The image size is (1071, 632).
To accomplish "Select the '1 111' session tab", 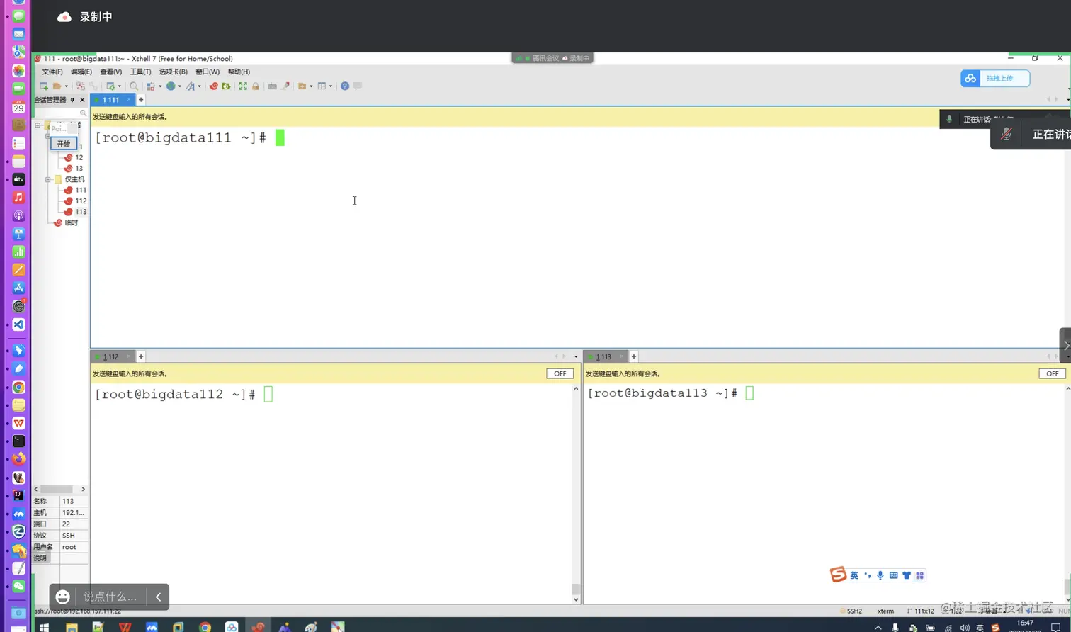I will tap(111, 100).
